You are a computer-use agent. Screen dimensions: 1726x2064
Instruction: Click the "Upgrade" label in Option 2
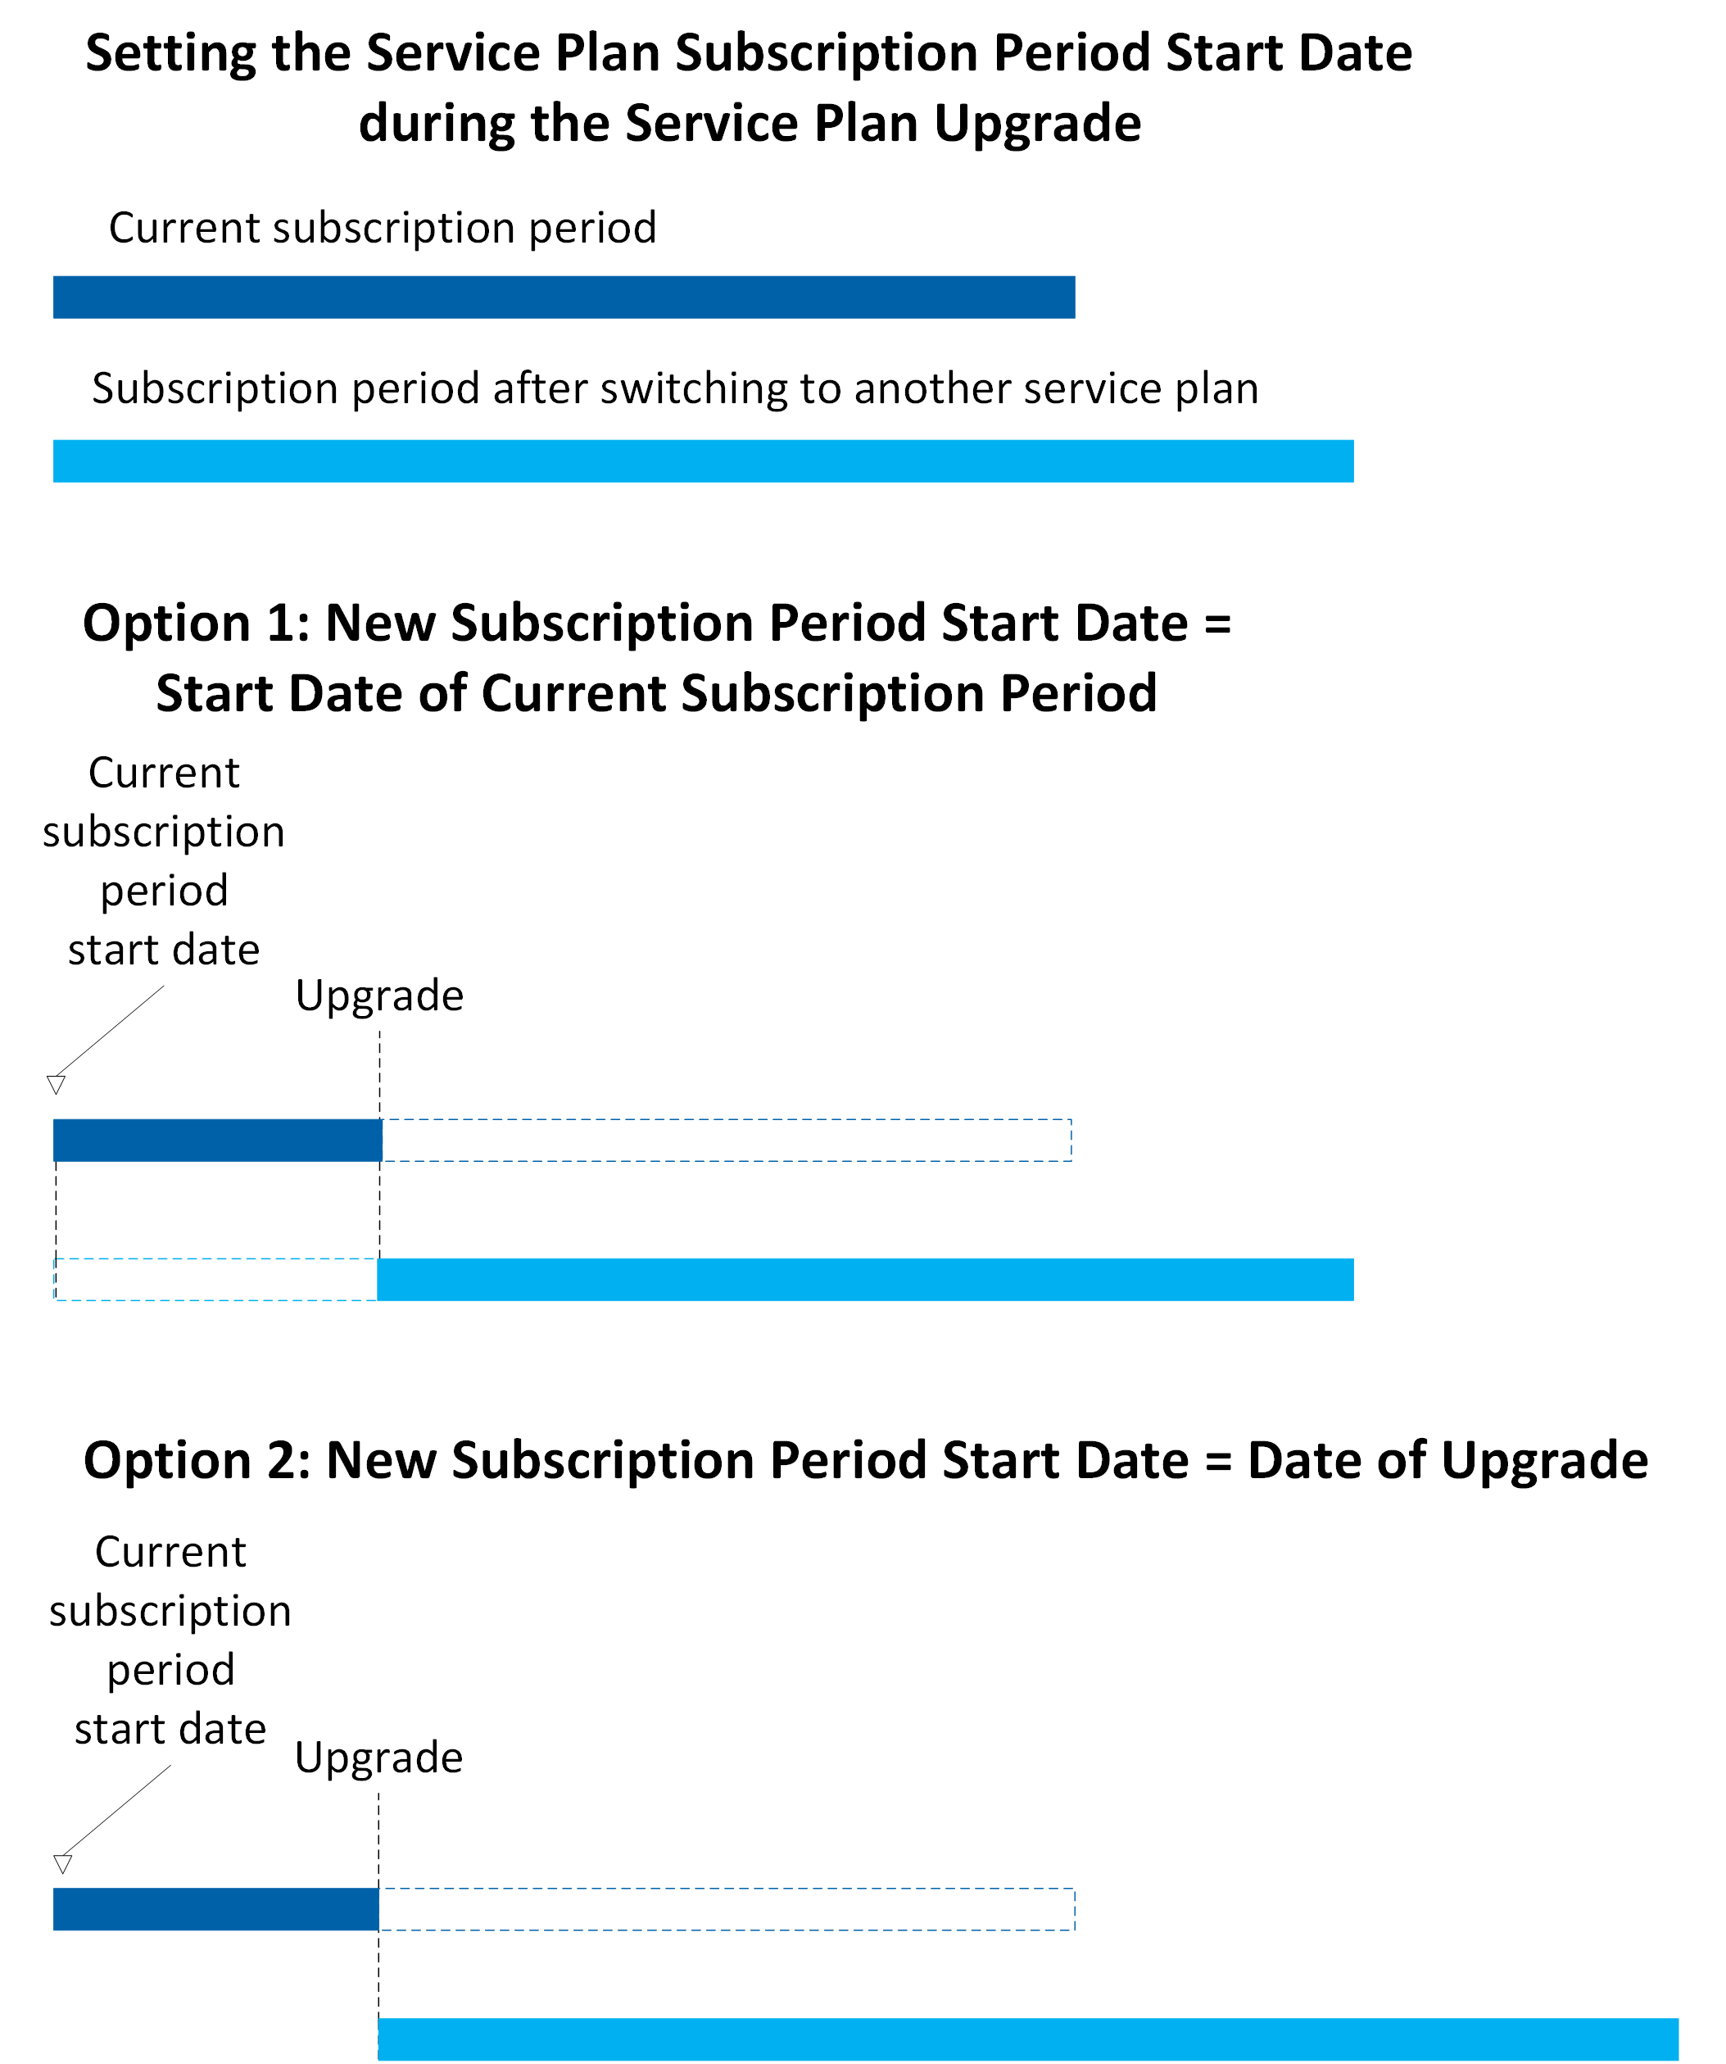[378, 1758]
